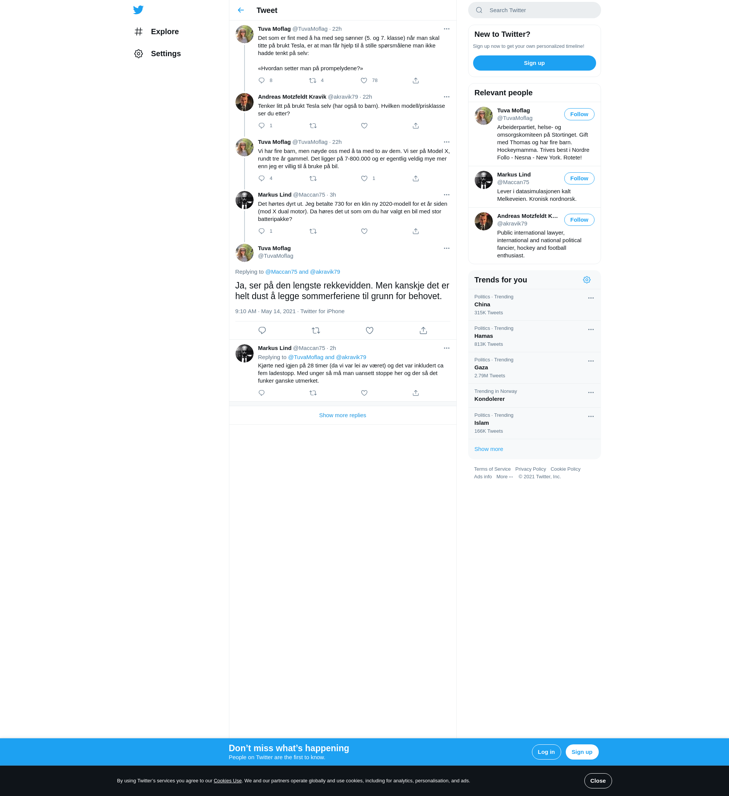
Task: Reply to Markus Lind's 2h tweet
Action: (262, 393)
